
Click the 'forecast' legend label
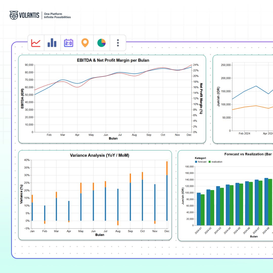click(x=202, y=162)
